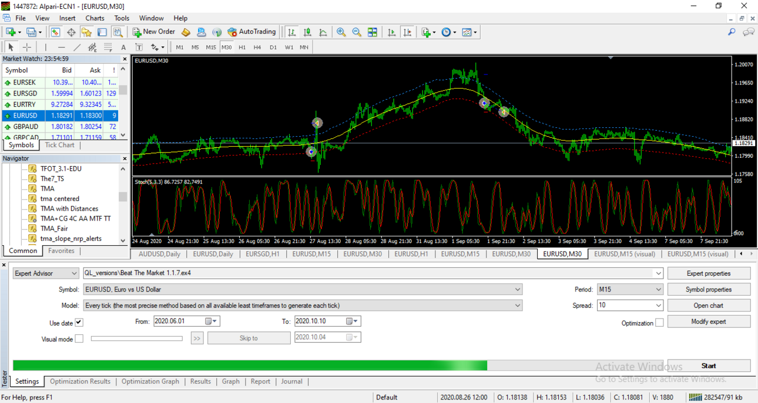The width and height of the screenshot is (758, 403).
Task: Open the Templates icon
Action: 469,32
